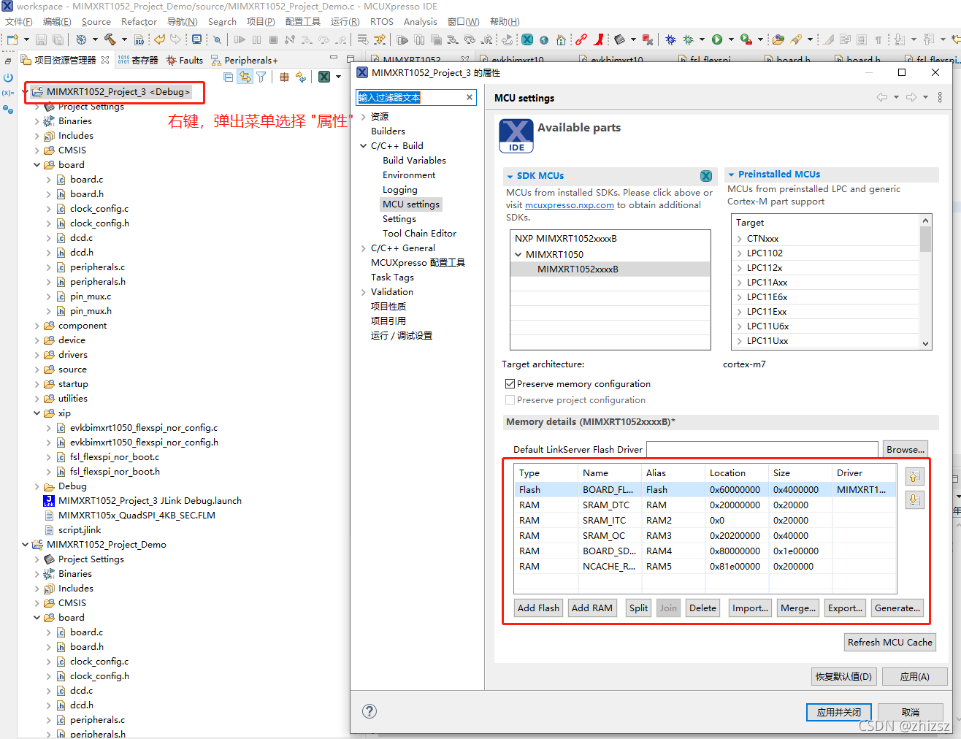Click the home icon in main toolbar

[x=561, y=39]
